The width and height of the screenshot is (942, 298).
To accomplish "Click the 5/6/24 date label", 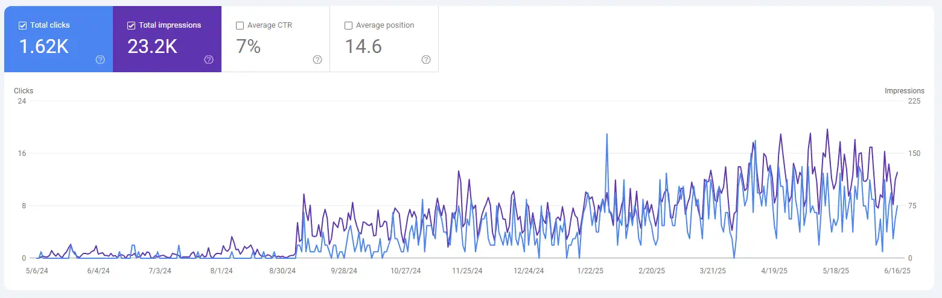I will pyautogui.click(x=37, y=271).
